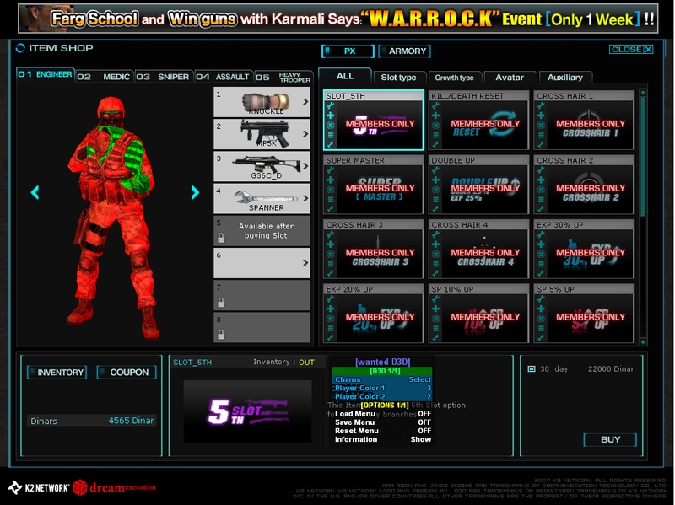Expand empty weapon slot 6 arrow
Screen dimensions: 675x505
click(x=305, y=262)
